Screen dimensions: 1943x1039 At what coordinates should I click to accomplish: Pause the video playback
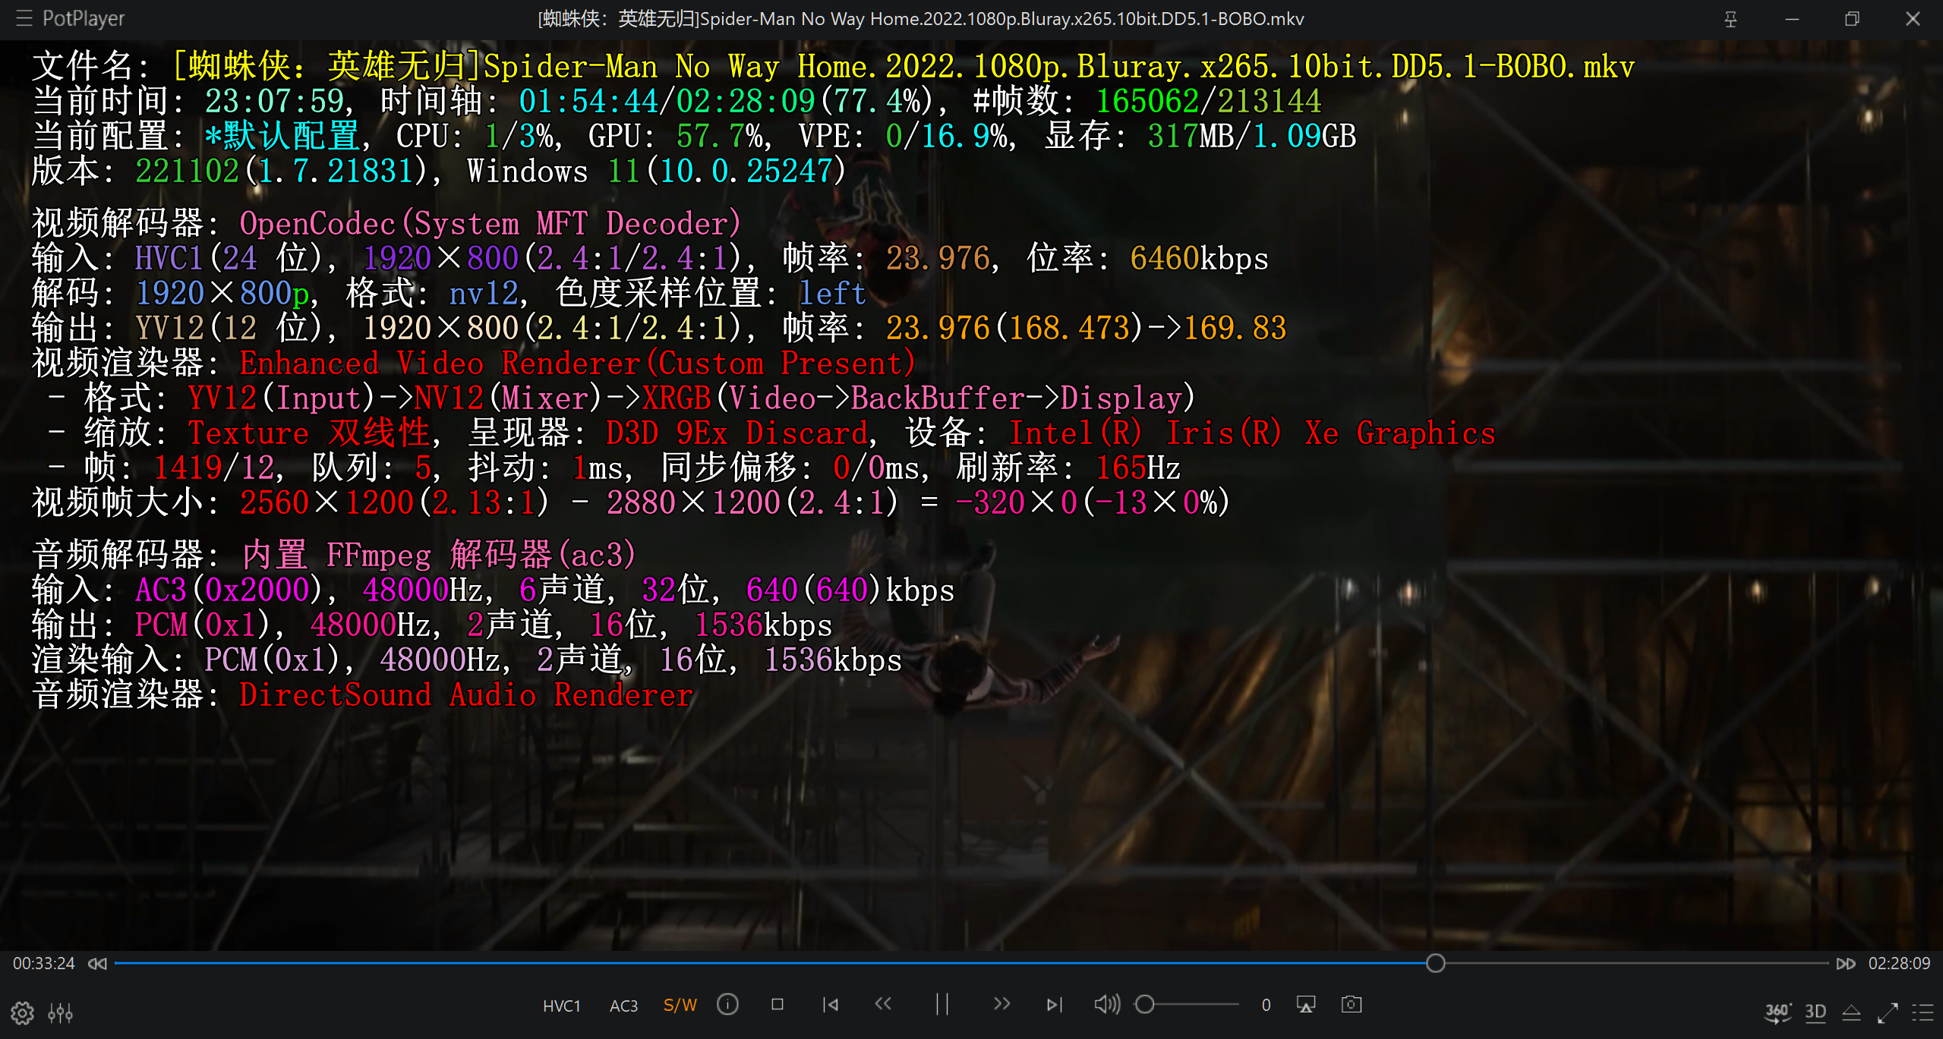[942, 1004]
